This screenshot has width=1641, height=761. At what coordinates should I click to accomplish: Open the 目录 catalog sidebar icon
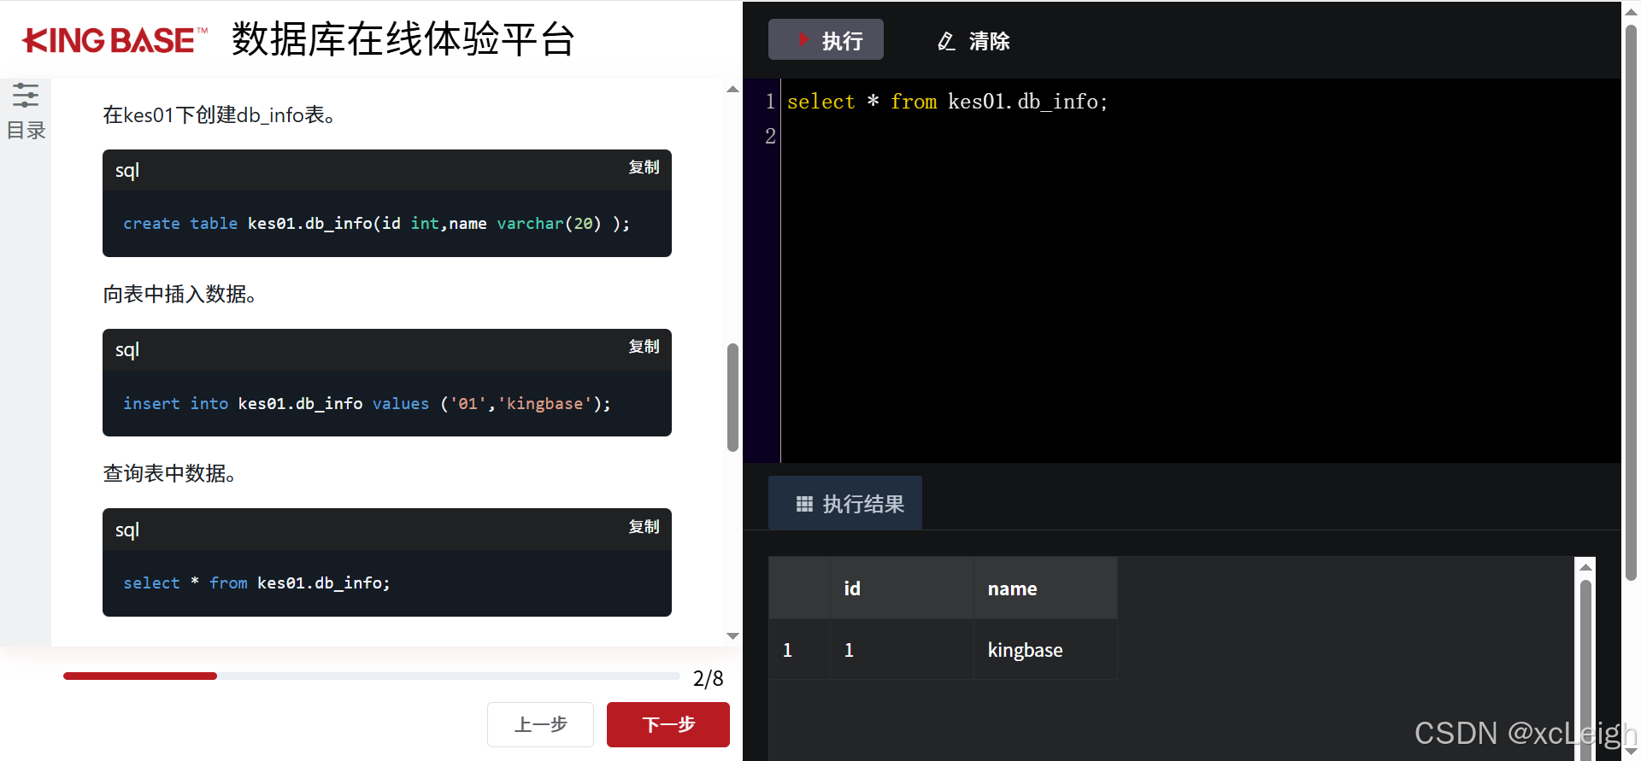26,111
